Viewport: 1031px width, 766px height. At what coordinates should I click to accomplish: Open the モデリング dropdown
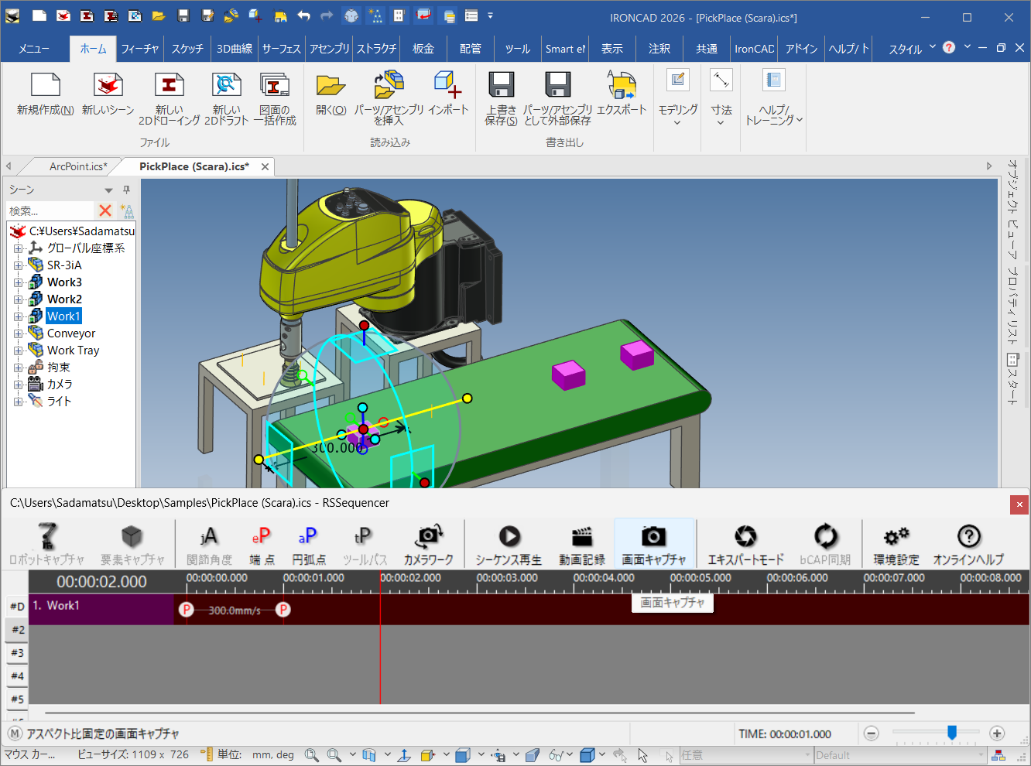678,96
